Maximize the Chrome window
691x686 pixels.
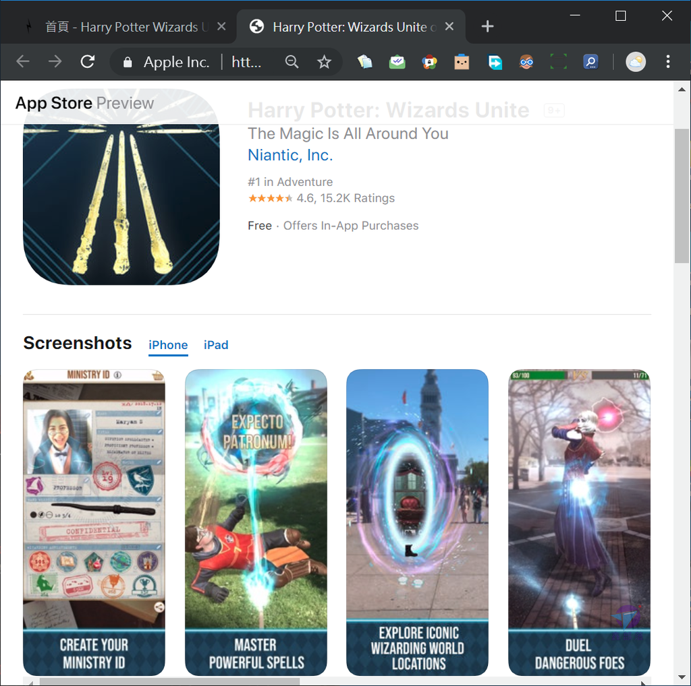[621, 16]
